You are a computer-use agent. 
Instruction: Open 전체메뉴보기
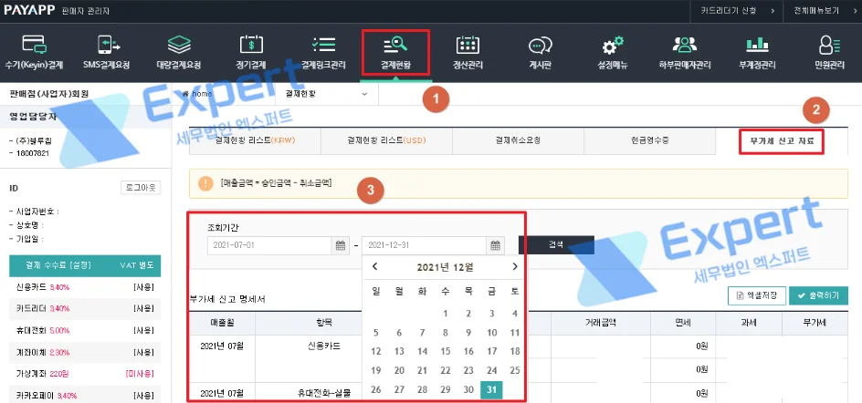coord(823,10)
